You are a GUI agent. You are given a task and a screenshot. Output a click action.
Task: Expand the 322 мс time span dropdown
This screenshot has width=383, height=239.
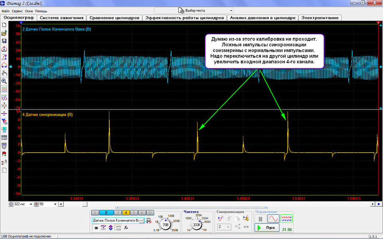tap(31, 204)
